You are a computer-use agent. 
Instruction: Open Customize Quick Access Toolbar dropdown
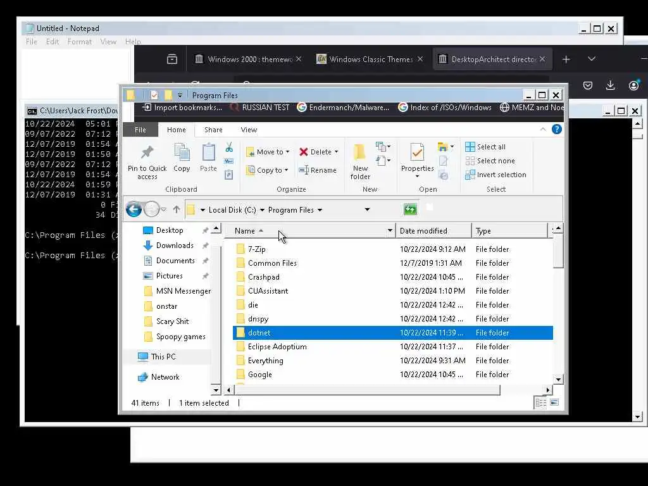click(180, 96)
